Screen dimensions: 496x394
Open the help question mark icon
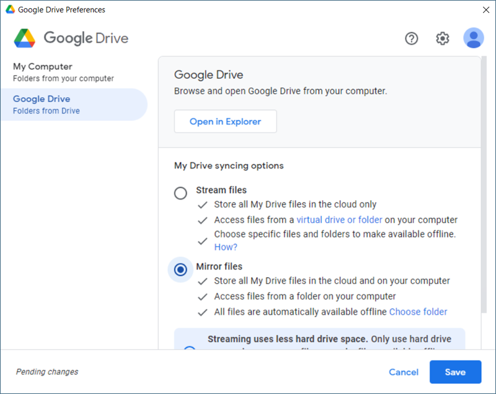pos(411,38)
